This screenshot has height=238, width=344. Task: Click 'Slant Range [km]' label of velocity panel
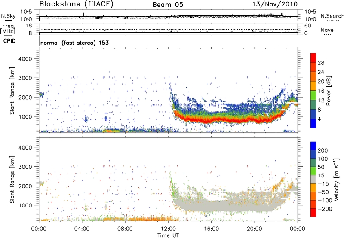point(12,180)
